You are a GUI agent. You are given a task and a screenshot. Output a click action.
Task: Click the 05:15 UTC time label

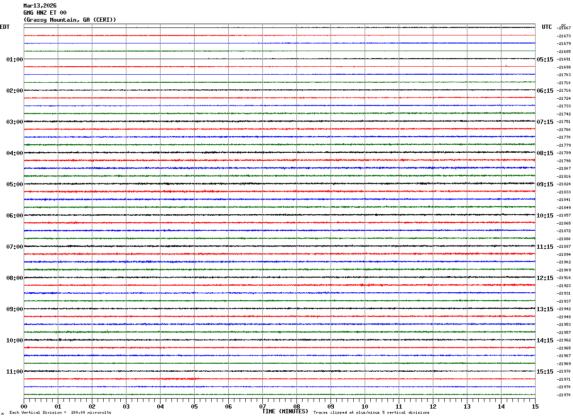point(545,60)
